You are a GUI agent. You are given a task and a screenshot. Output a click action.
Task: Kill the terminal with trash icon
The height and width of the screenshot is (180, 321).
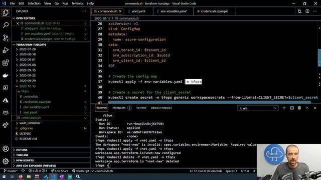tap(299, 108)
